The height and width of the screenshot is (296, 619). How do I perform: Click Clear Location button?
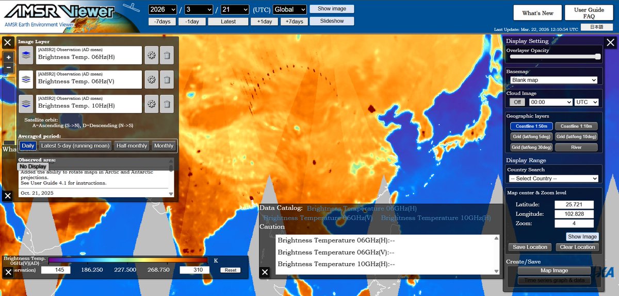[577, 247]
